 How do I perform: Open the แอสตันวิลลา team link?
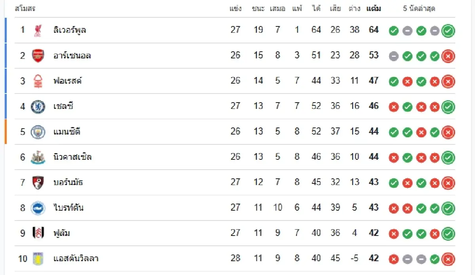tap(76, 258)
